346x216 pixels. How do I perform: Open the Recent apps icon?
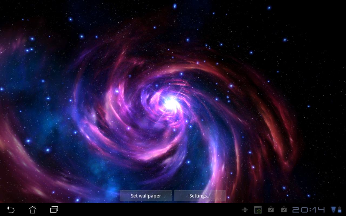54,210
